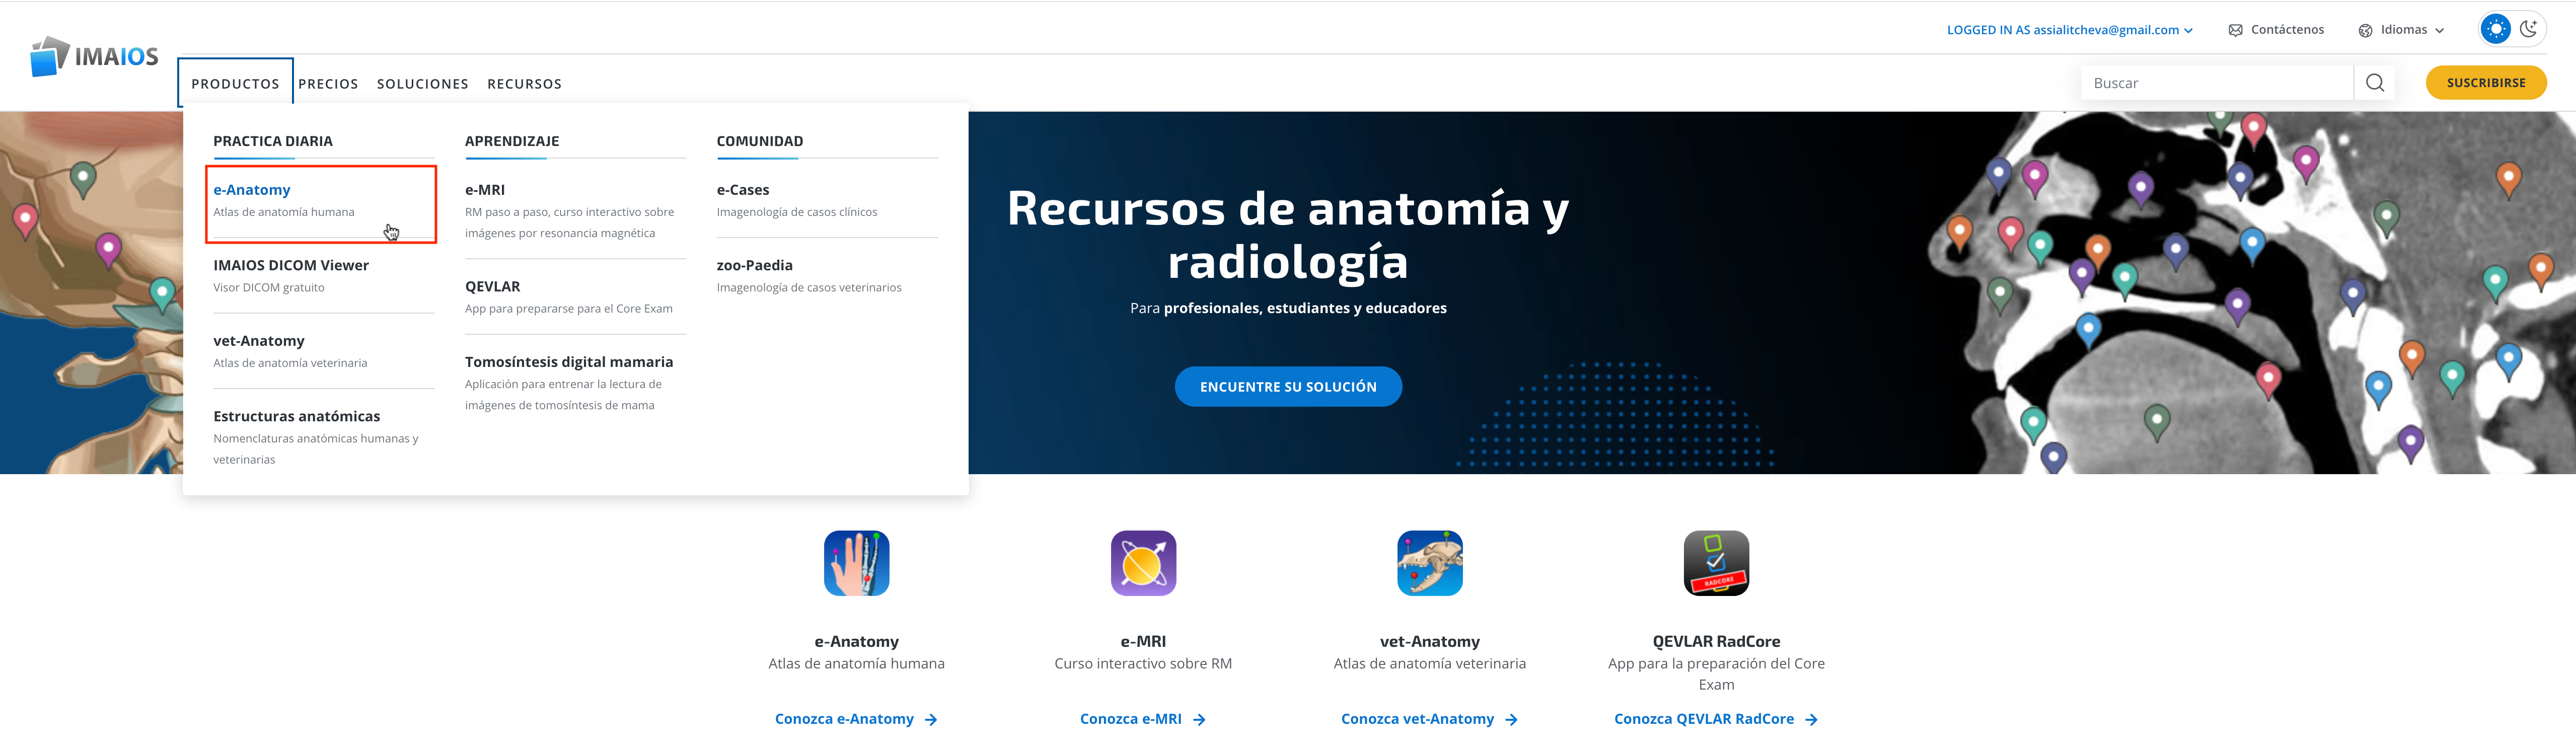Click the IMAIOS logo
The height and width of the screenshot is (751, 2576).
point(94,57)
